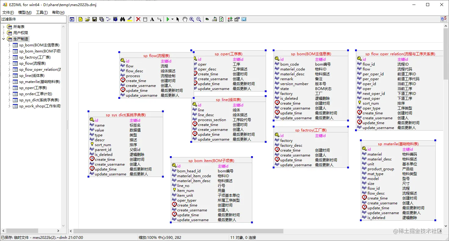Activate the hand pan tool
The image size is (449, 241).
[x=185, y=19]
